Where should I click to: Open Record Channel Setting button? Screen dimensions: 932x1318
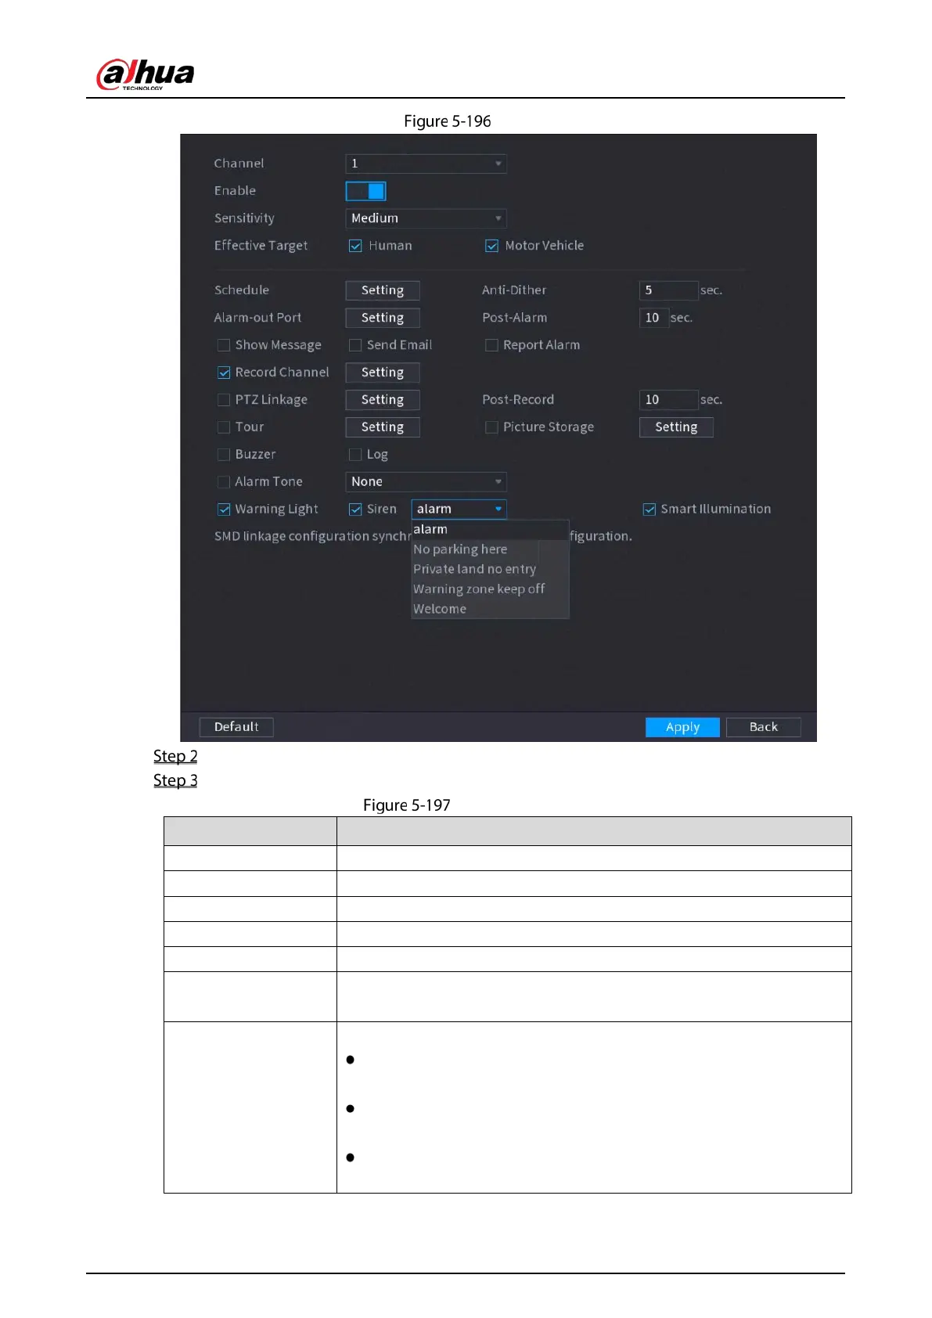[x=383, y=373]
